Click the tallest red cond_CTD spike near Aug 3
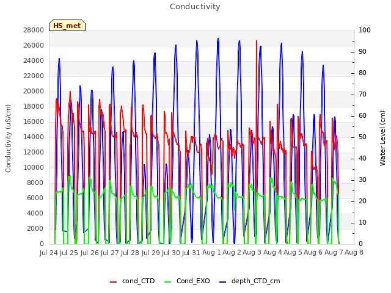This screenshot has width=391, height=293. click(257, 42)
